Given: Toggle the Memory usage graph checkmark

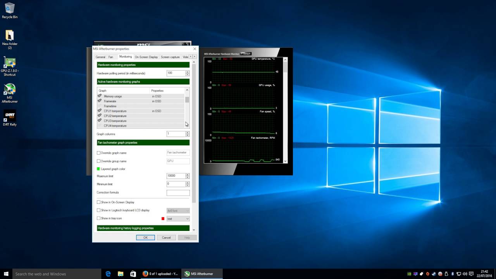Looking at the screenshot, I should pyautogui.click(x=100, y=96).
